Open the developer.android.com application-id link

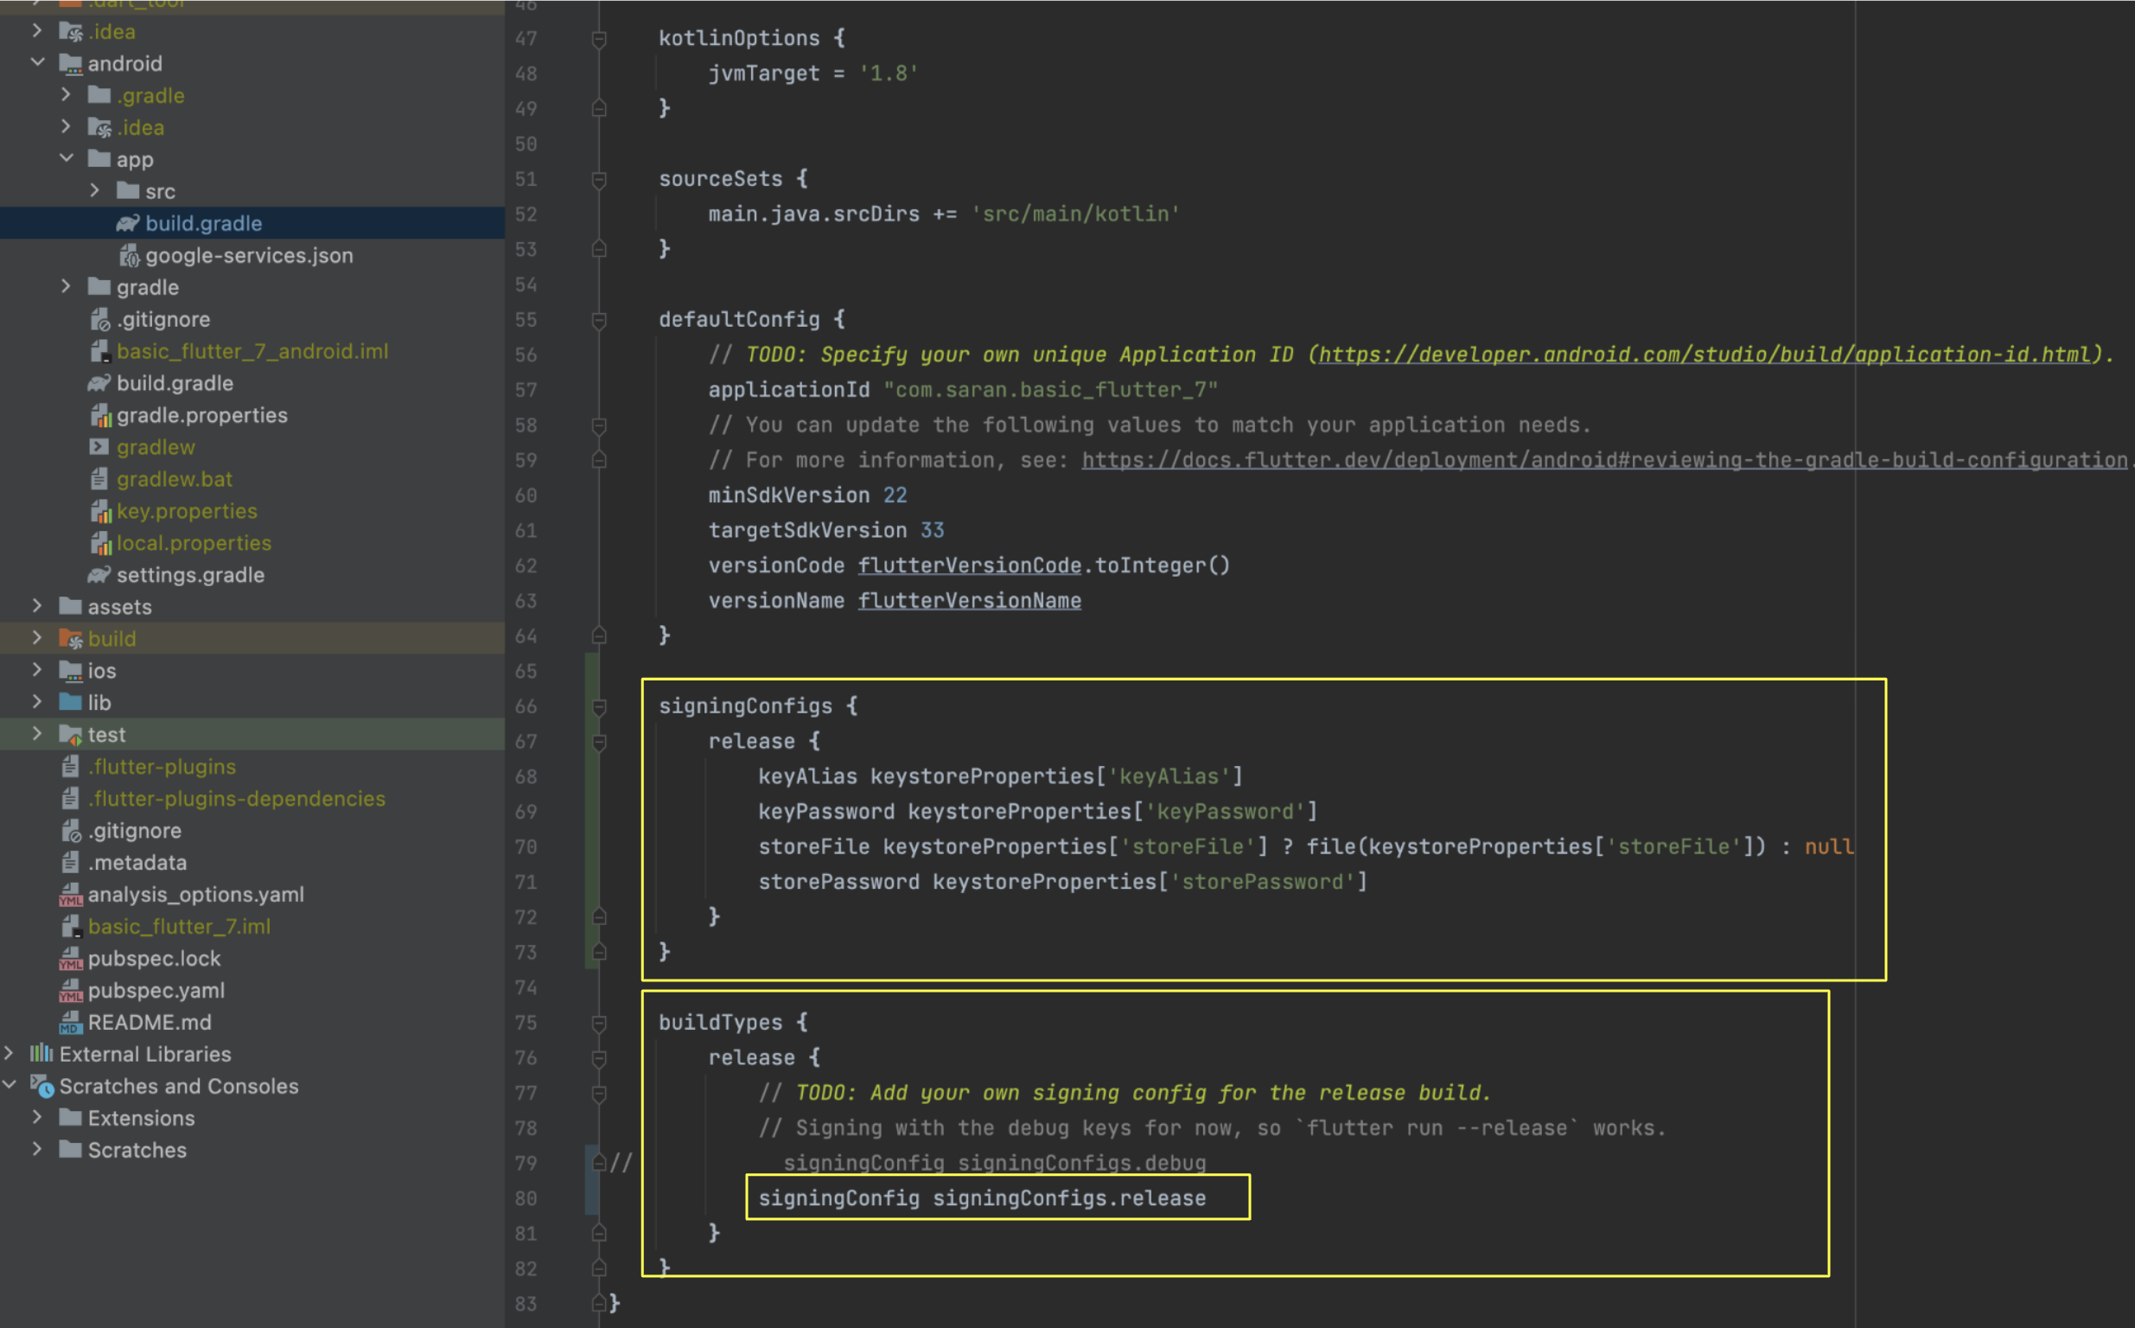click(x=1703, y=354)
